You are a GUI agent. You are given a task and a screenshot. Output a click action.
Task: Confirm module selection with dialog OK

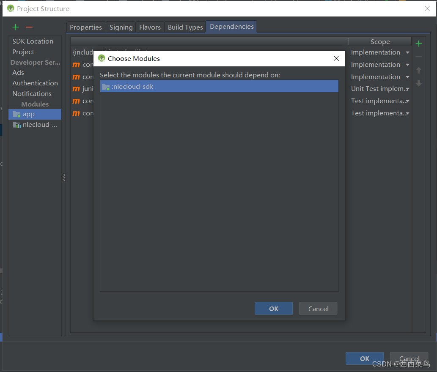click(x=274, y=309)
